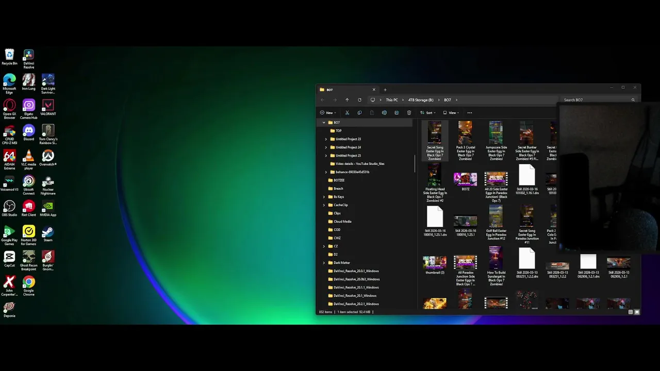The height and width of the screenshot is (371, 660).
Task: Click the BO7 breadcrumb segment
Action: [448, 100]
